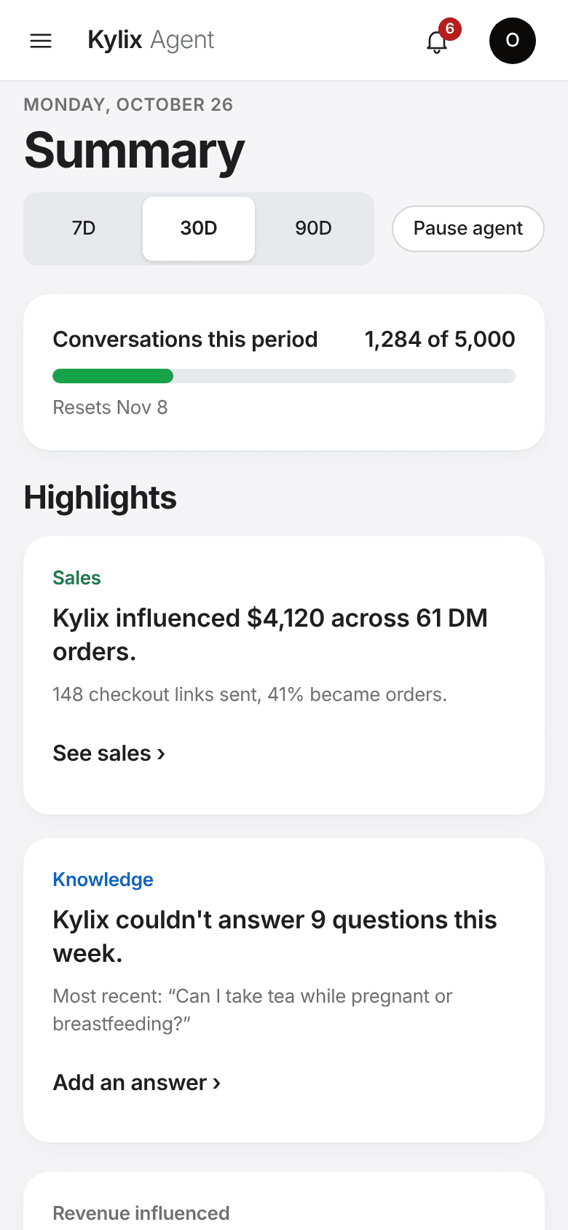Switch to the 90D time range
The image size is (568, 1230).
click(314, 229)
